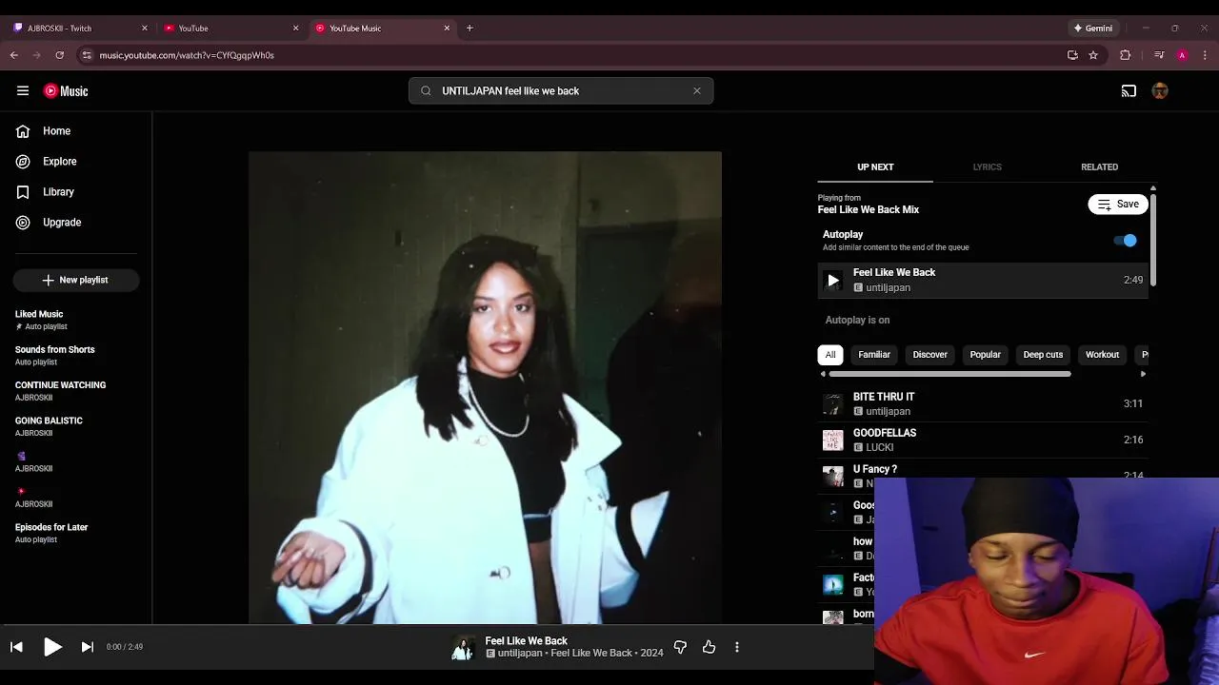
Task: Switch to the AJBROSKII Twitch tab
Action: coord(80,29)
